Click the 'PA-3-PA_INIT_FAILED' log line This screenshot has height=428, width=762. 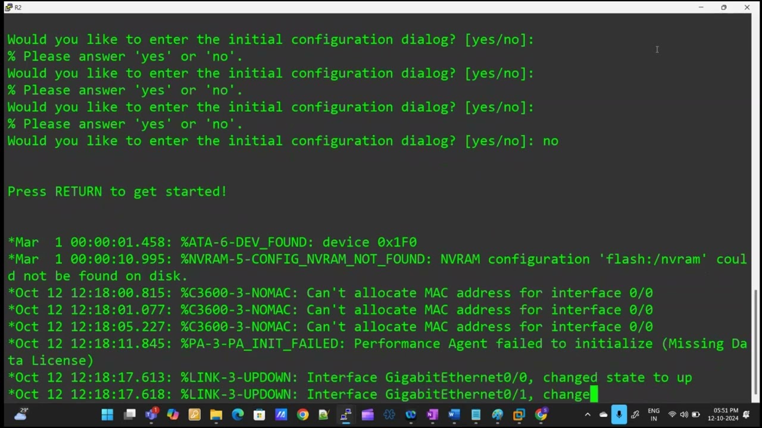(377, 352)
